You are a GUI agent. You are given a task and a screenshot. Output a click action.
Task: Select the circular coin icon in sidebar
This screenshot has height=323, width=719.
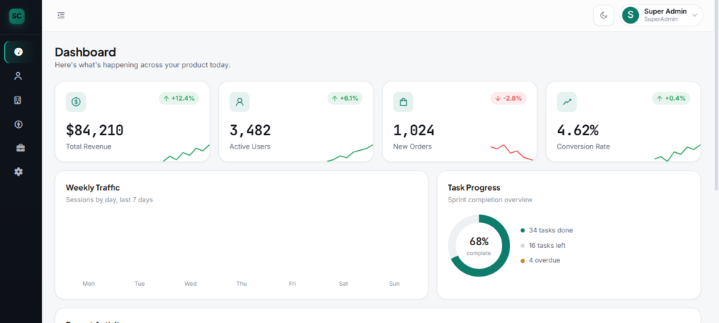pyautogui.click(x=19, y=124)
